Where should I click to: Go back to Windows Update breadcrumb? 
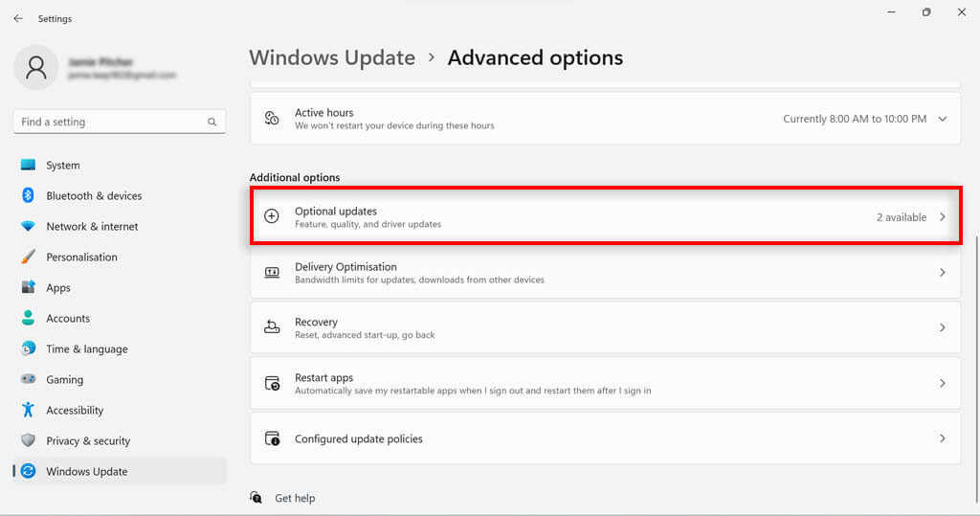click(x=332, y=58)
